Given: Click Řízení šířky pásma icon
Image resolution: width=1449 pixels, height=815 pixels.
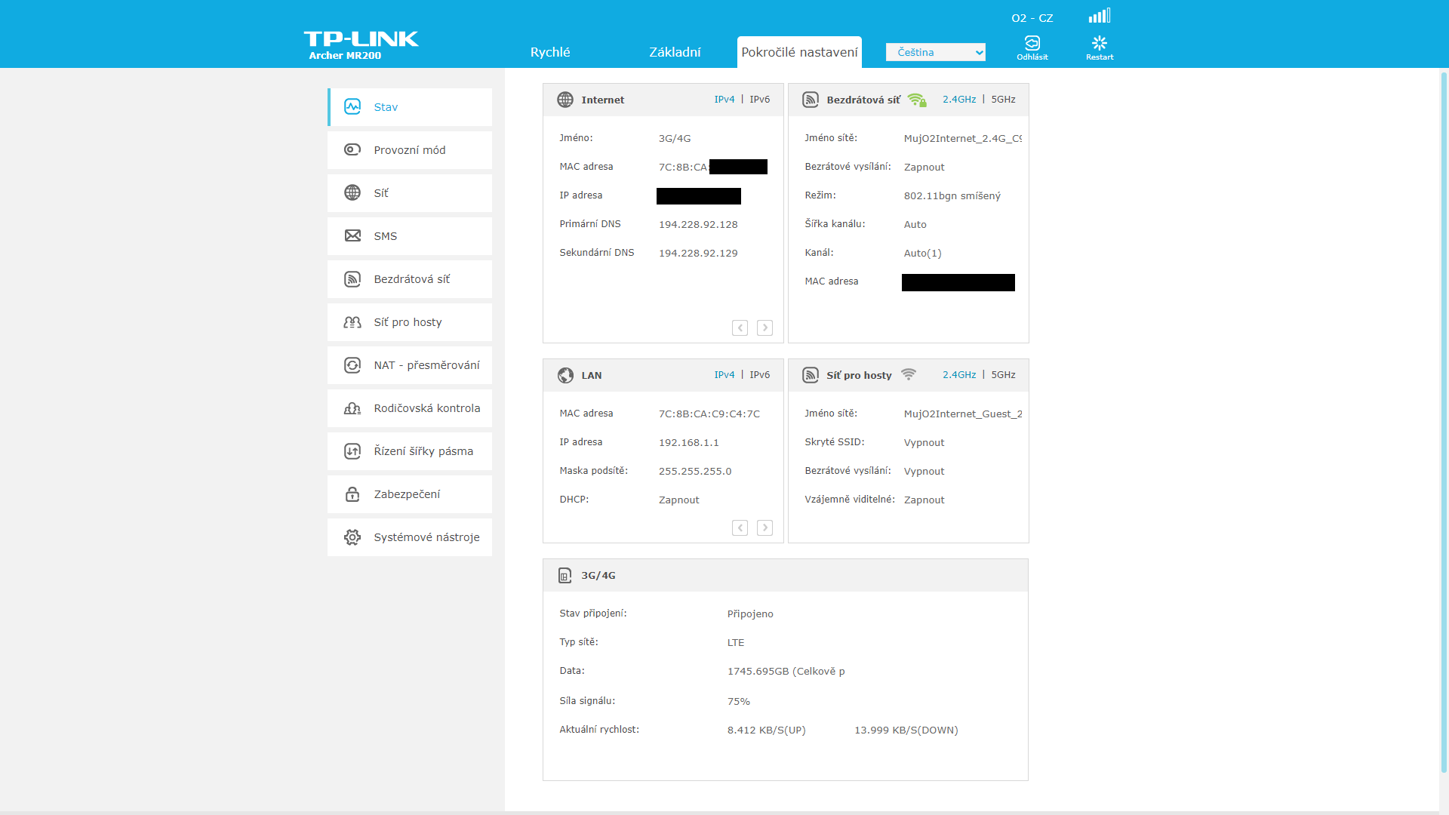Looking at the screenshot, I should pos(352,451).
